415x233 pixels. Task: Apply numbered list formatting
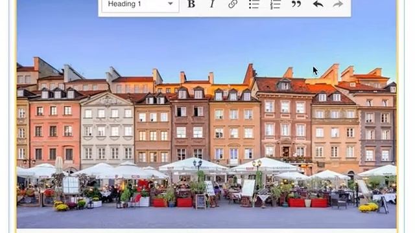click(275, 4)
